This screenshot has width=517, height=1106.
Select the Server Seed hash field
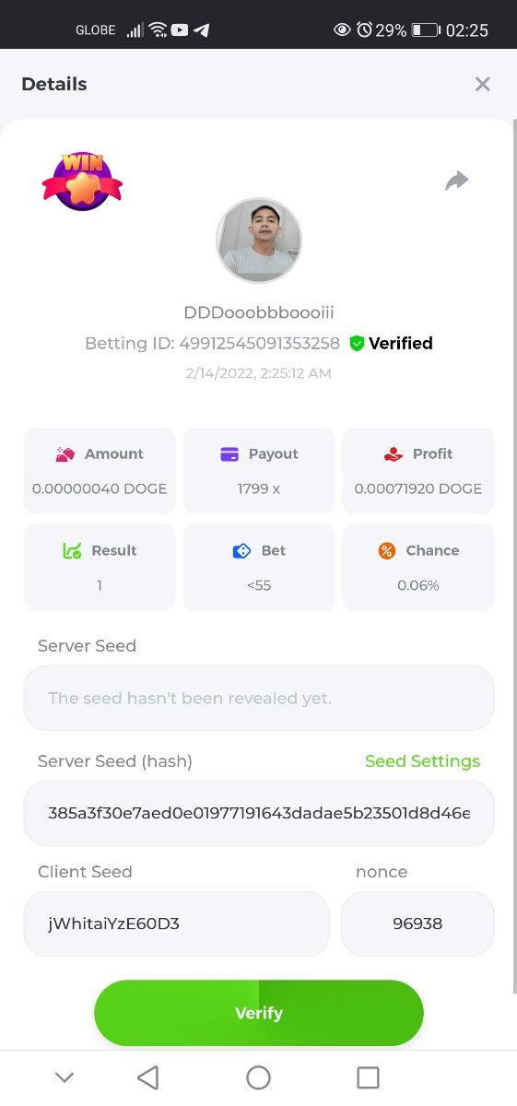(x=259, y=814)
